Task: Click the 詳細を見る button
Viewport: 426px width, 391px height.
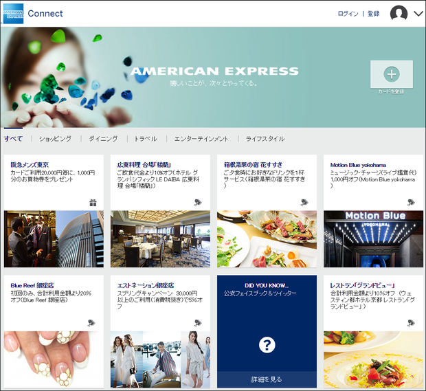Action: pyautogui.click(x=267, y=379)
